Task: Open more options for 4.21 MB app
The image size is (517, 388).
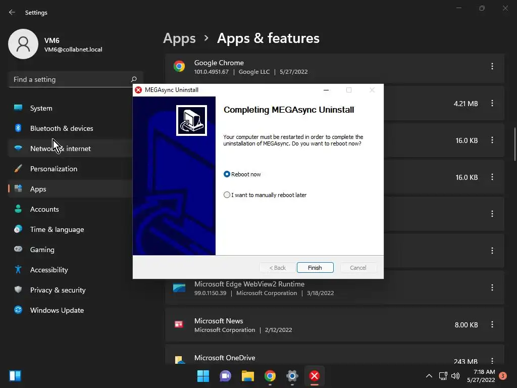Action: coord(492,103)
